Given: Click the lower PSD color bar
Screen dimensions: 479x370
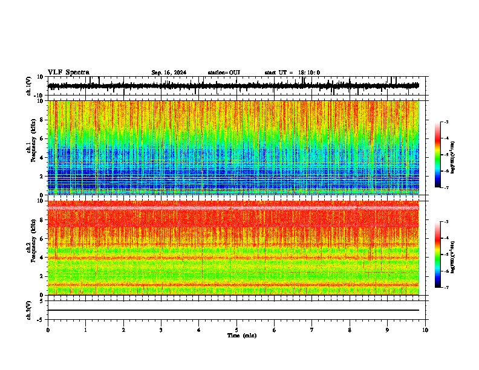Looking at the screenshot, I should point(437,255).
